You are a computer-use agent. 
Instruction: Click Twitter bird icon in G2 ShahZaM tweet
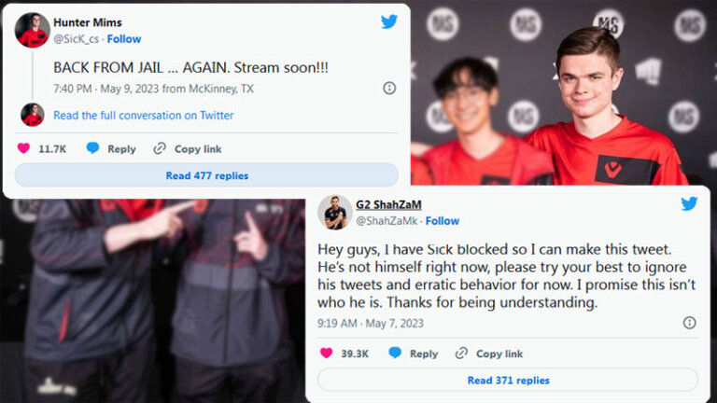(x=689, y=203)
